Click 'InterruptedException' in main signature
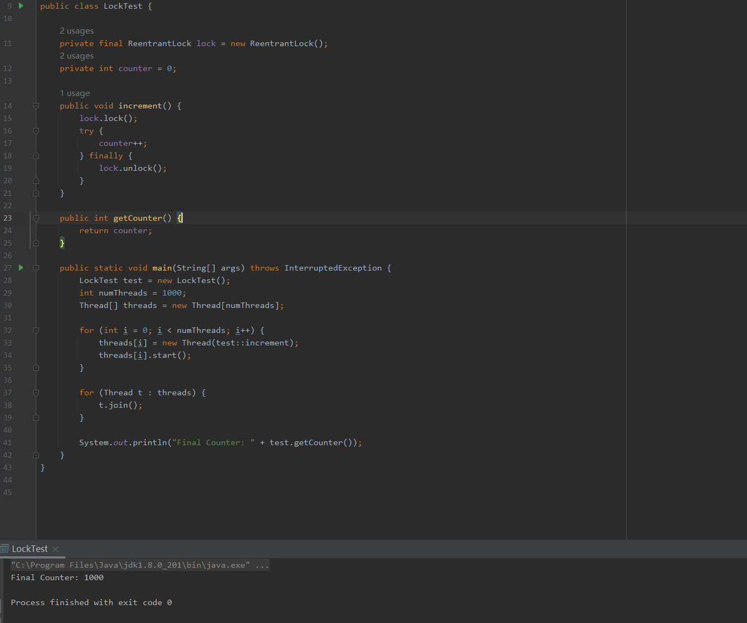Viewport: 747px width, 623px height. coord(333,268)
